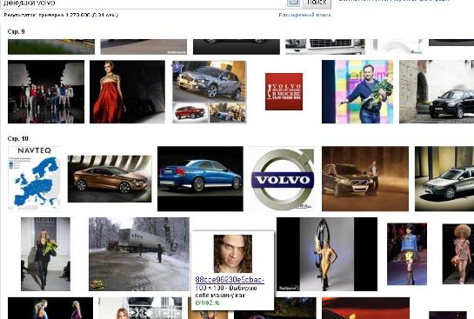Click the keyboard icon in search box
Image resolution: width=474 pixels, height=319 pixels.
293,3
